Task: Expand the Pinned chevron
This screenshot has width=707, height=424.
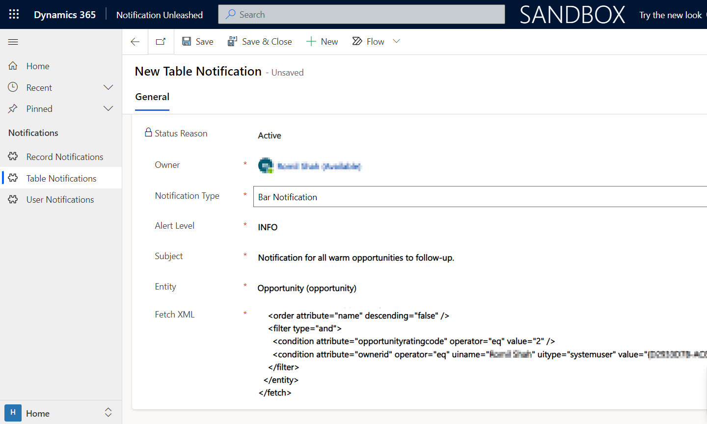Action: pos(109,108)
